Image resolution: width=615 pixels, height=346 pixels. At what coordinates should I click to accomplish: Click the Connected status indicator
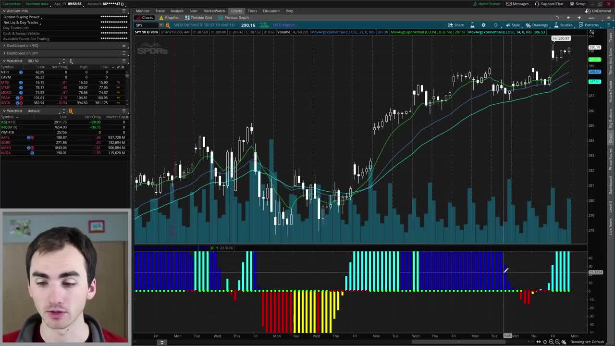[11, 4]
